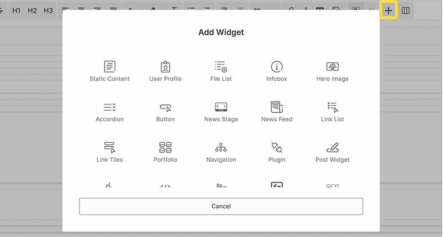Open the column layout toolbar icon
This screenshot has height=237, width=444.
click(x=406, y=11)
